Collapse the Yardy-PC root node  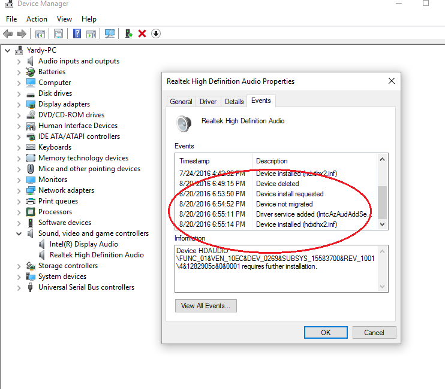pos(8,51)
